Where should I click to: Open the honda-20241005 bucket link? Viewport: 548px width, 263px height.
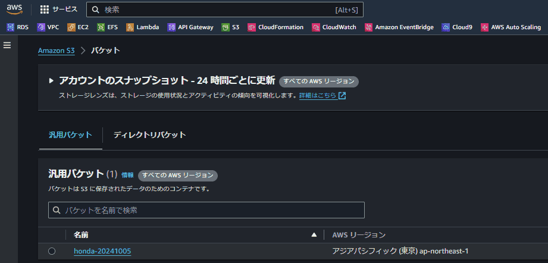pyautogui.click(x=102, y=251)
